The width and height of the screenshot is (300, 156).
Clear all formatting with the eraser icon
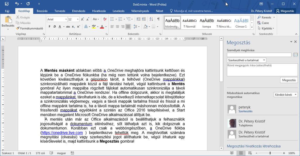click(105, 19)
